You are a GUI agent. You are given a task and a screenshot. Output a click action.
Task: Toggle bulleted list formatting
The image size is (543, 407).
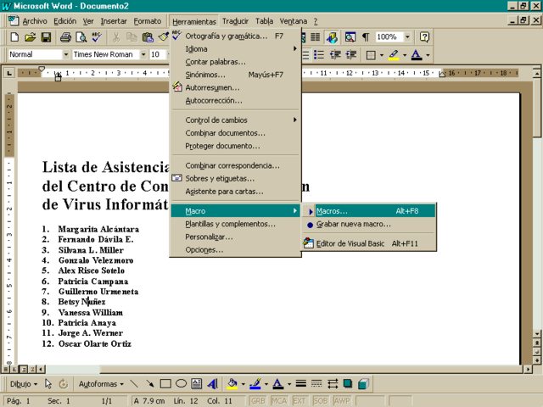pos(319,54)
